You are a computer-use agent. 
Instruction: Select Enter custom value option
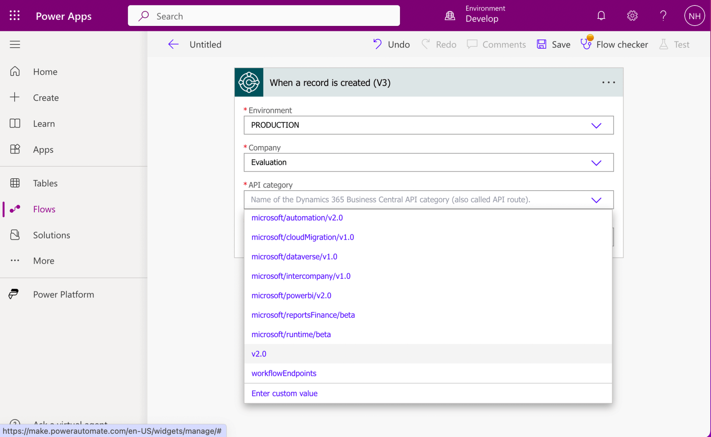pyautogui.click(x=284, y=393)
